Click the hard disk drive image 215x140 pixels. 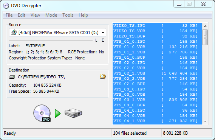[x=73, y=113]
